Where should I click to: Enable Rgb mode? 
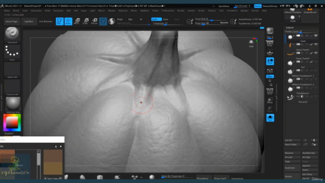[130, 19]
